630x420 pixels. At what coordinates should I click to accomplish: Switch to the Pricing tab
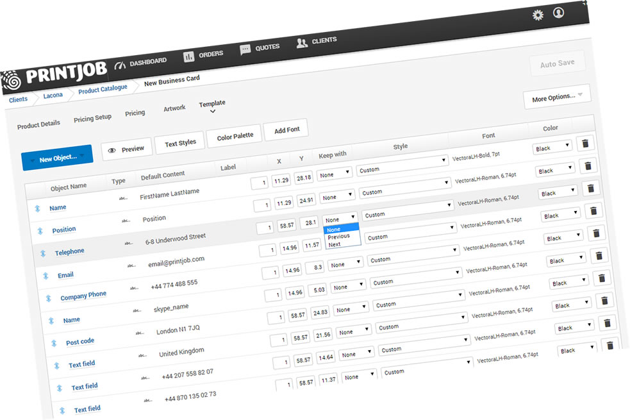coord(135,113)
